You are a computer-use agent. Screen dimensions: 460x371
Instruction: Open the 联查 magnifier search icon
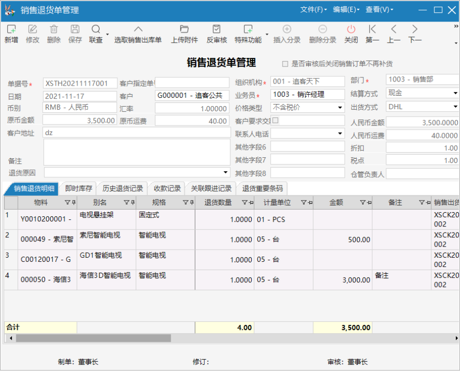(x=95, y=29)
